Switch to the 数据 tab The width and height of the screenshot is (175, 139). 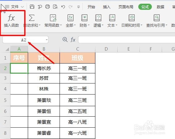click(160, 7)
